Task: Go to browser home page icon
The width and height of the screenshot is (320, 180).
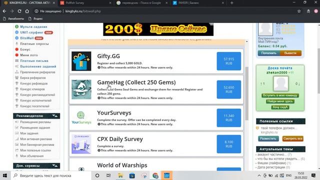Action: [27, 11]
